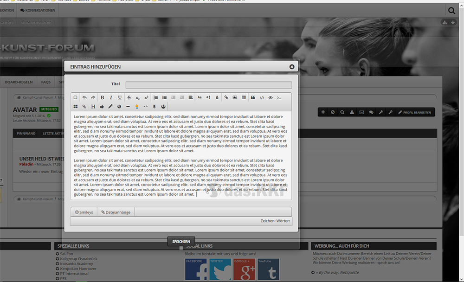Screen dimensions: 464x282
Task: Decrease the text indent
Action: pyautogui.click(x=173, y=97)
